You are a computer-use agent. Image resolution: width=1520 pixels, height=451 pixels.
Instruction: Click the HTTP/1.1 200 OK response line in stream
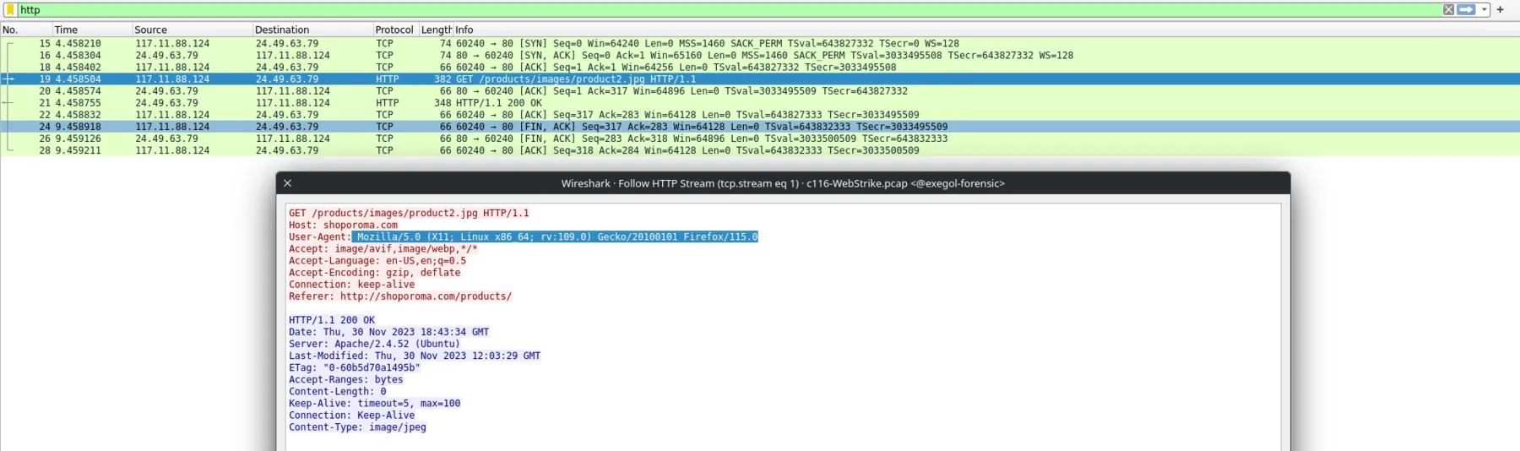332,320
